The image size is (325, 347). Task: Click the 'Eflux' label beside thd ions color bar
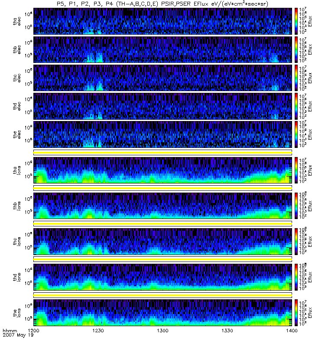click(x=310, y=277)
